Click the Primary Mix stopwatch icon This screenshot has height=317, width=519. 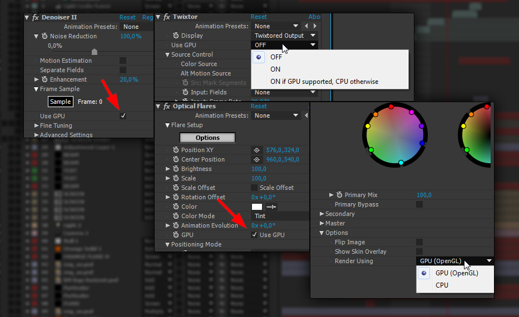point(339,195)
